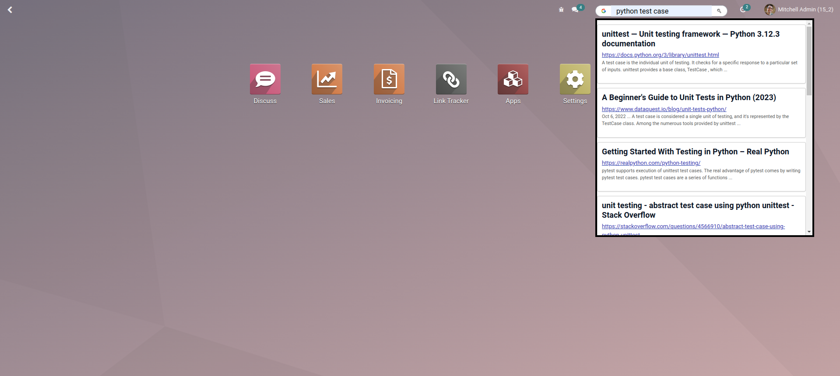Click the results scrollbar up arrow

809,23
